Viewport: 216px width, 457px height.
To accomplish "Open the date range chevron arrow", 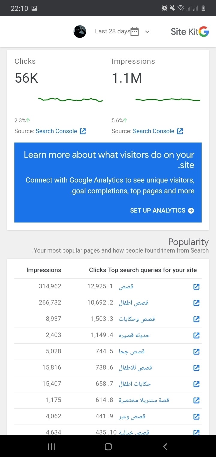I will [147, 32].
